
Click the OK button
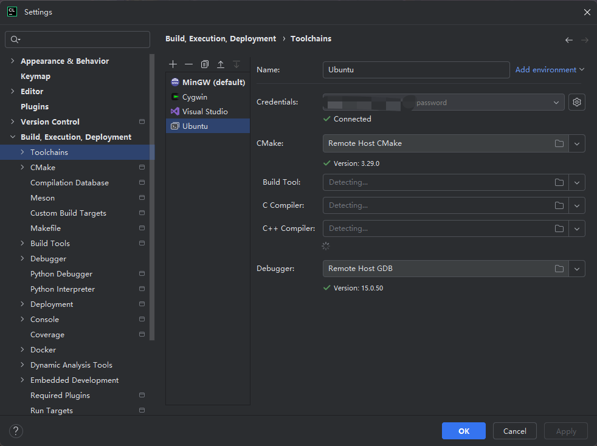[463, 431]
